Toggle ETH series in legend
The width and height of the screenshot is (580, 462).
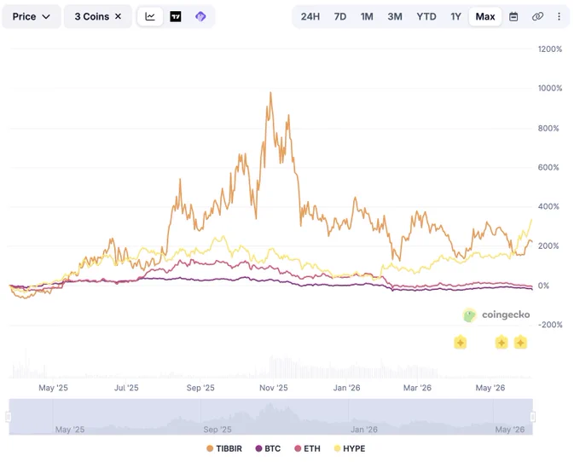(307, 448)
